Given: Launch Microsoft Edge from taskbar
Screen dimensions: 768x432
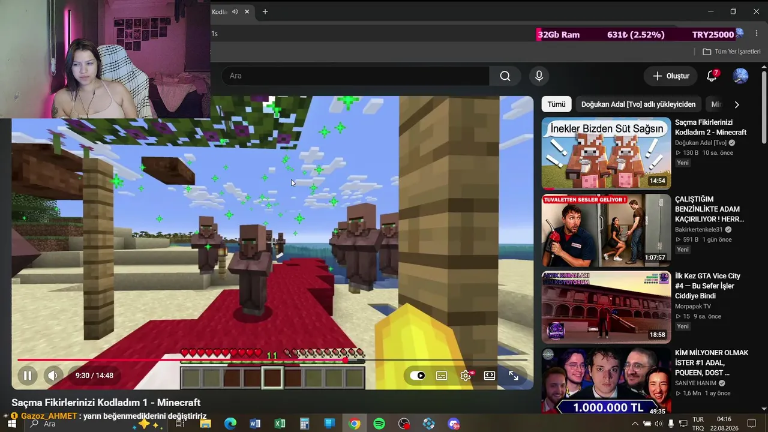Looking at the screenshot, I should coord(230,424).
